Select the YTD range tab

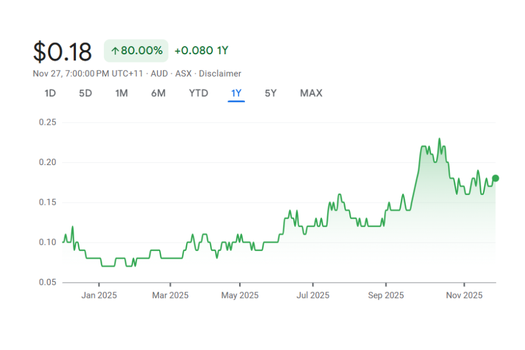click(x=198, y=93)
